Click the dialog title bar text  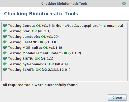[x=64, y=4]
